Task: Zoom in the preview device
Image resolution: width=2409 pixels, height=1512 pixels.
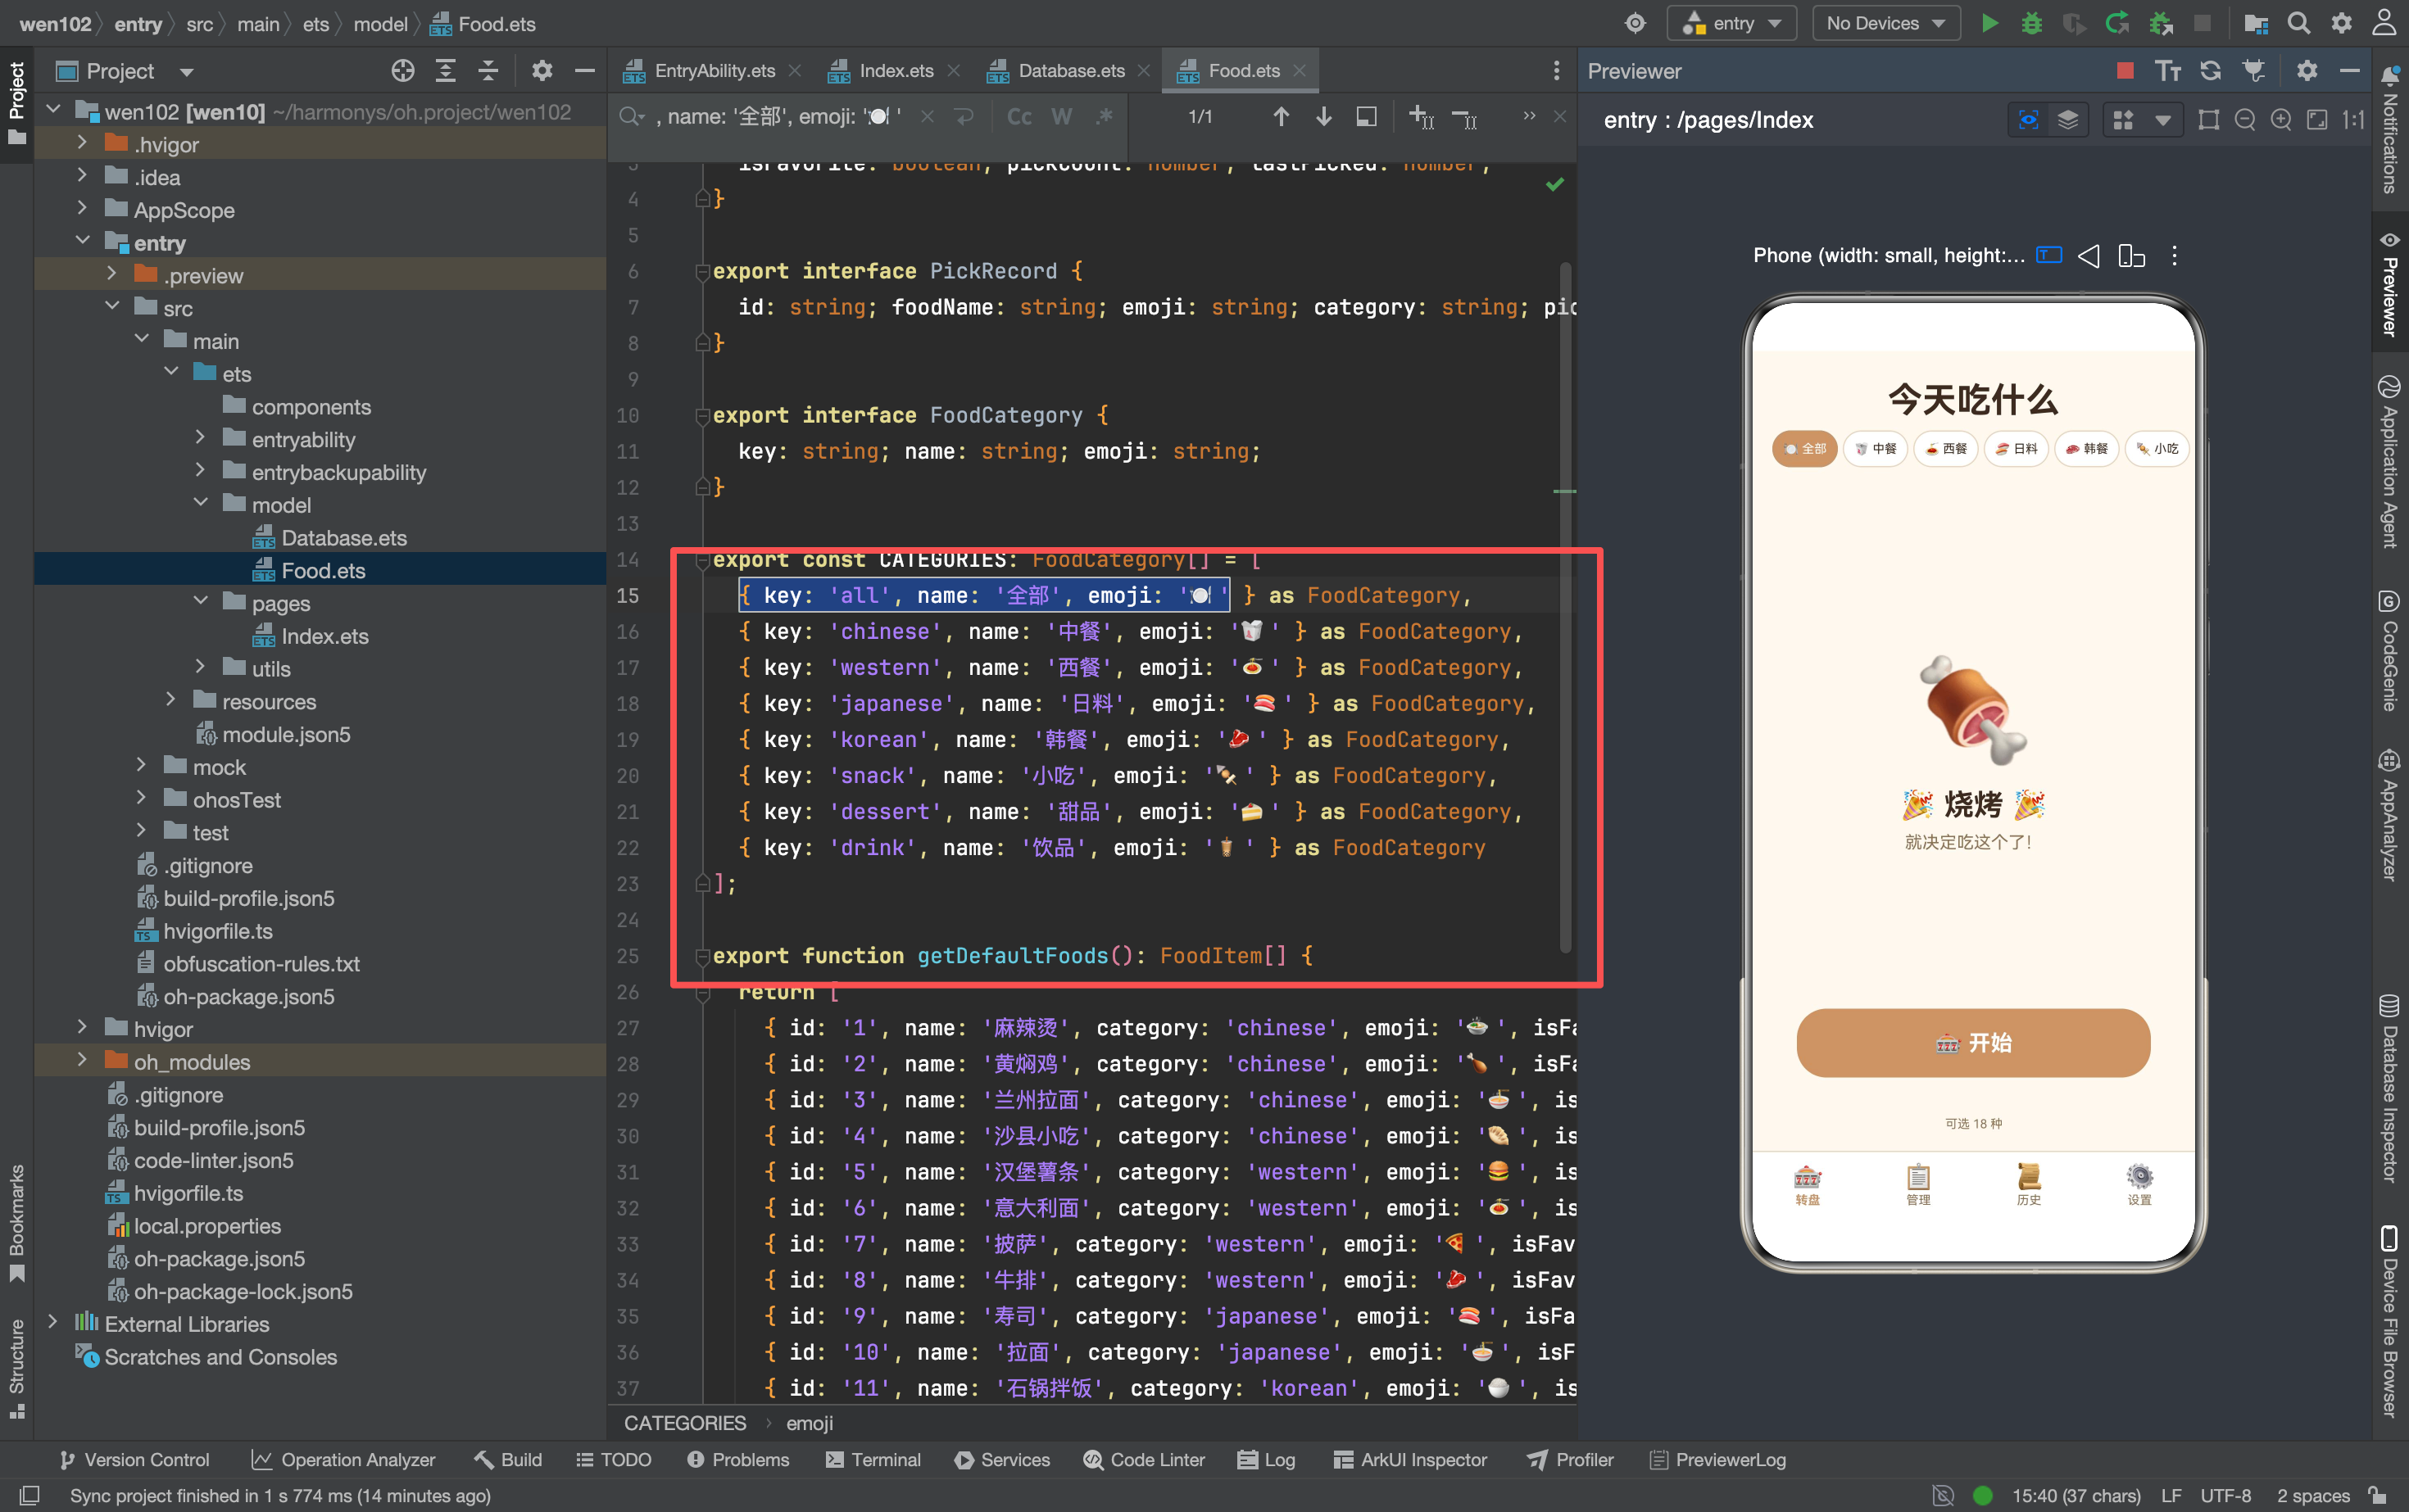Action: tap(2281, 120)
